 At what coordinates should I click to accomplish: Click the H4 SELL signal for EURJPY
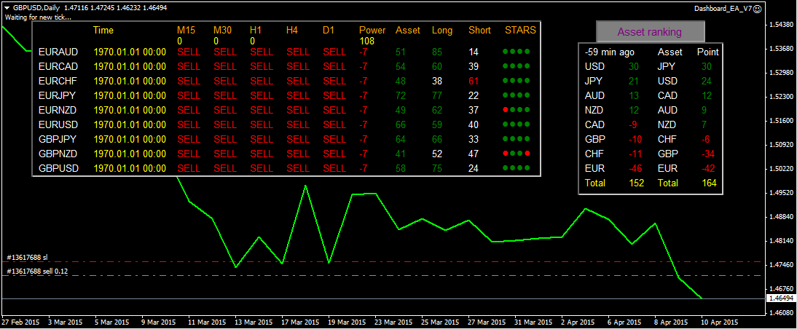298,95
